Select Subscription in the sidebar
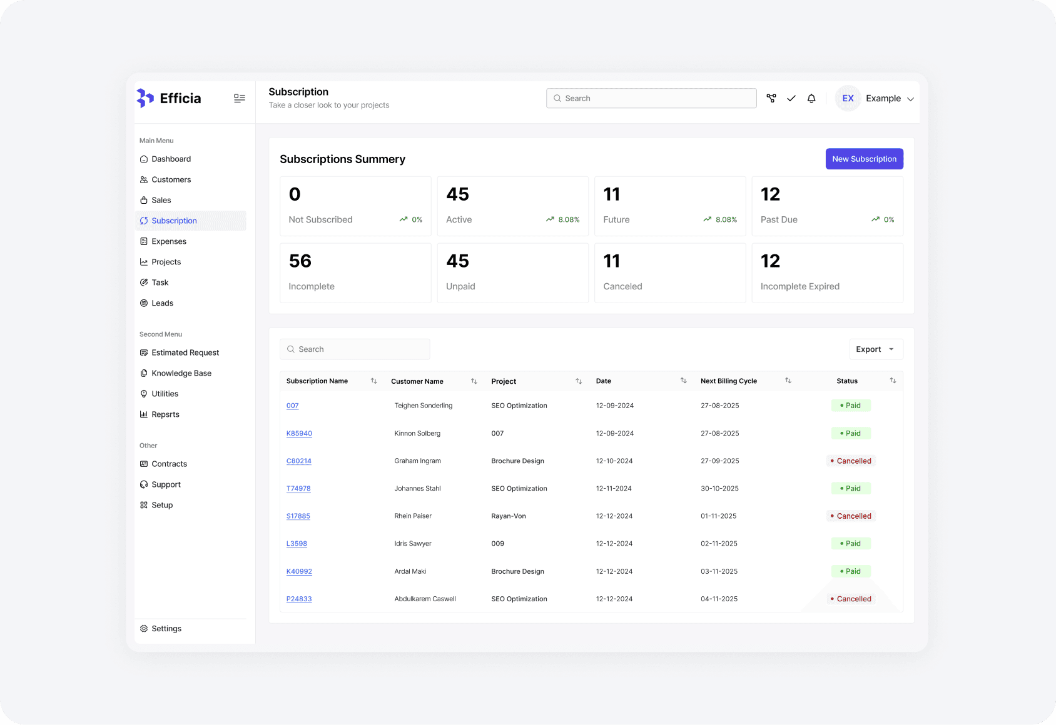 pos(190,221)
